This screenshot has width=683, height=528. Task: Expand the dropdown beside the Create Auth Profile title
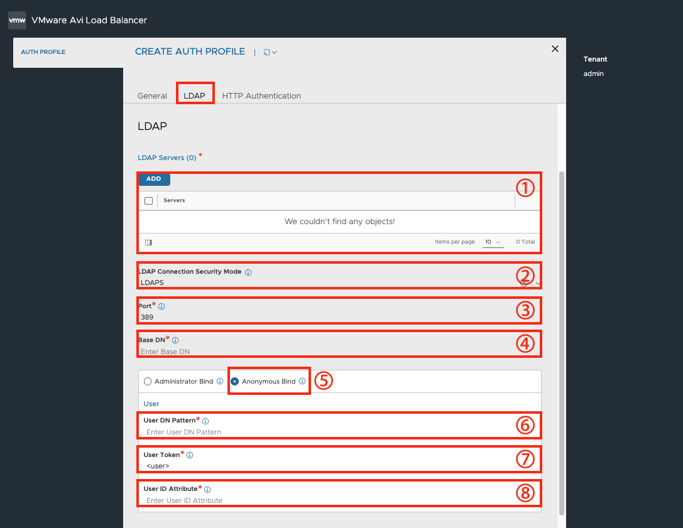(270, 52)
